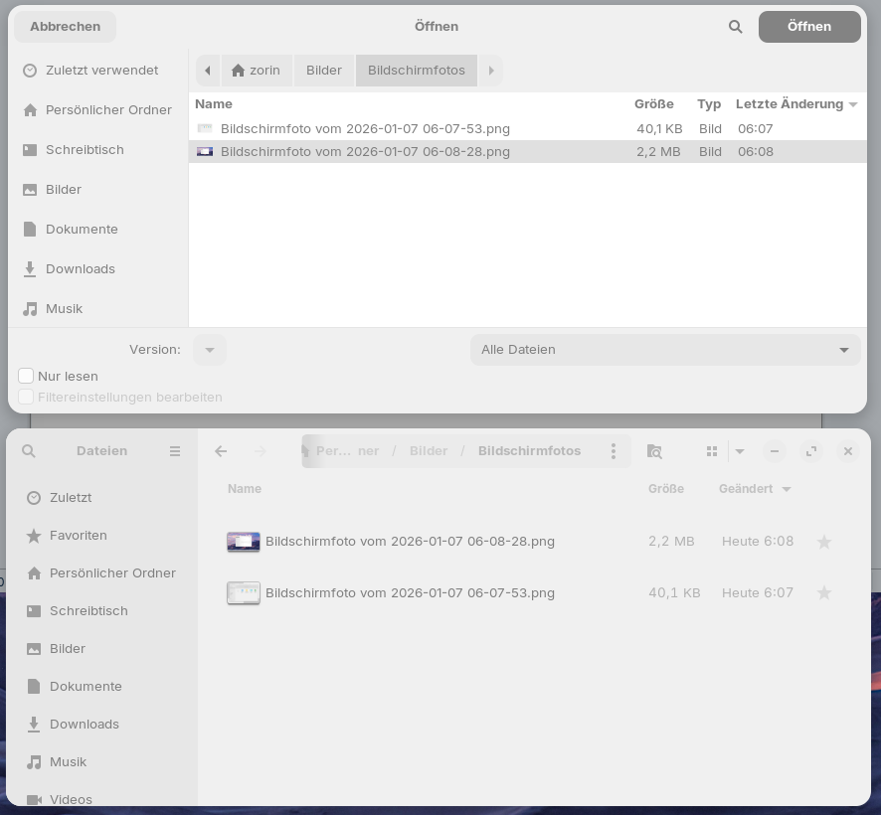Viewport: 881px width, 815px height.
Task: Click thumbnail of 06-08-28 screenshot in Dateien
Action: (244, 542)
